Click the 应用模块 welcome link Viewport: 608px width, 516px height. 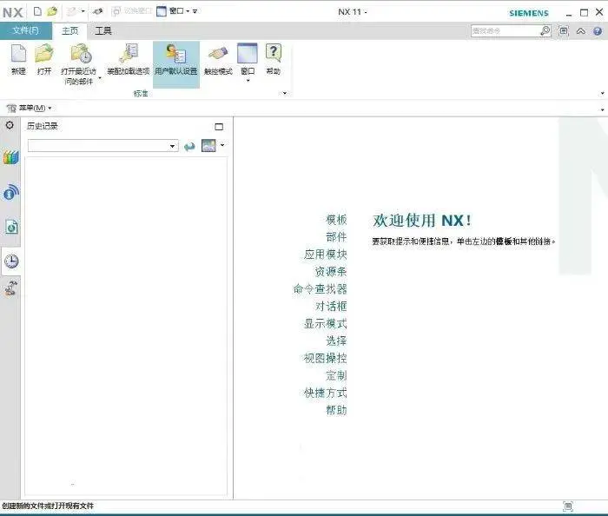click(x=326, y=255)
